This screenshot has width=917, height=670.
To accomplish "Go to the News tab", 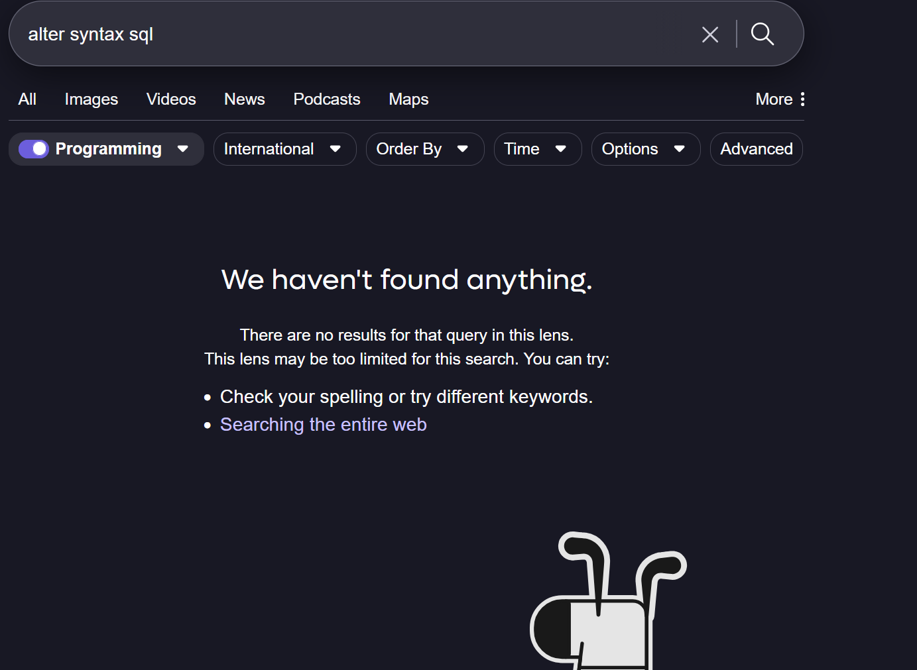I will (245, 99).
